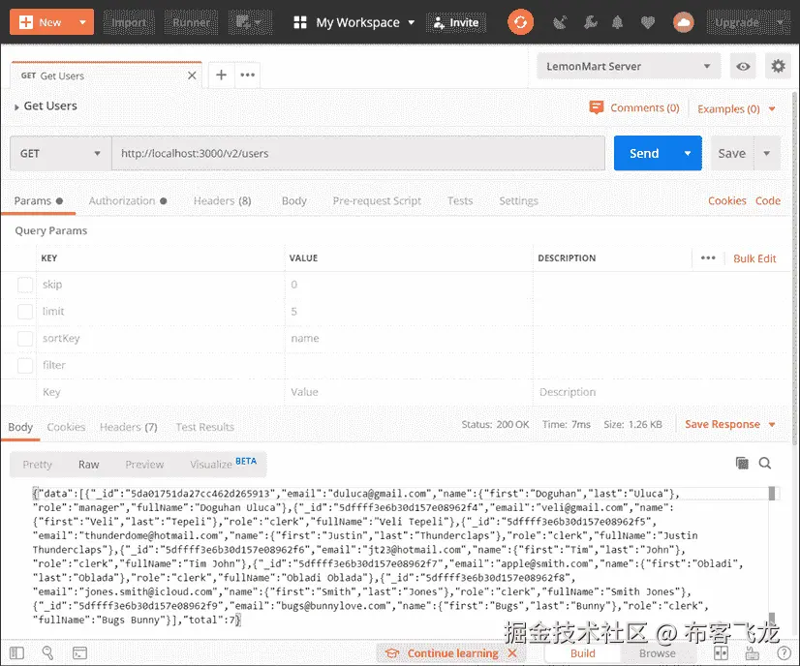The width and height of the screenshot is (800, 666).
Task: Open the console icon in the status bar
Action: tap(79, 652)
